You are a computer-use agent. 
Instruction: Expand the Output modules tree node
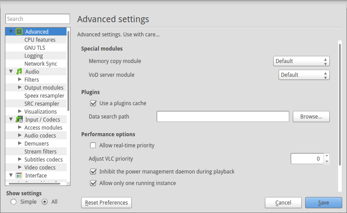[x=20, y=87]
